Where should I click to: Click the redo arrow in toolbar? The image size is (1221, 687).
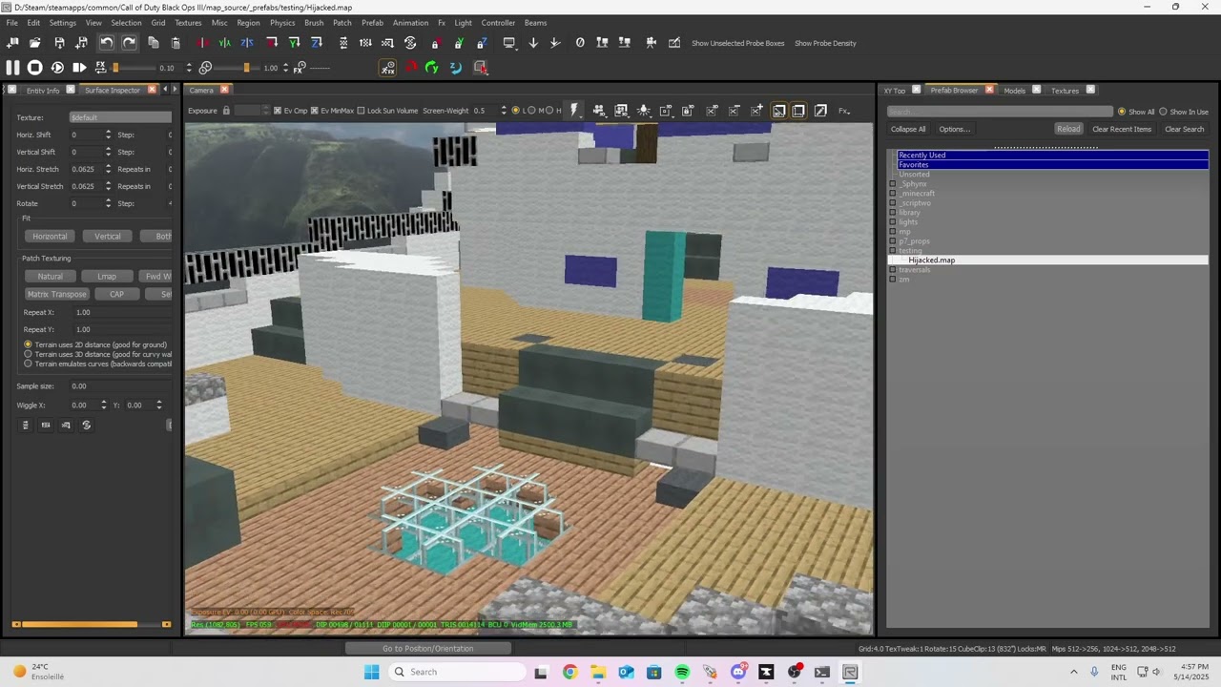tap(129, 43)
